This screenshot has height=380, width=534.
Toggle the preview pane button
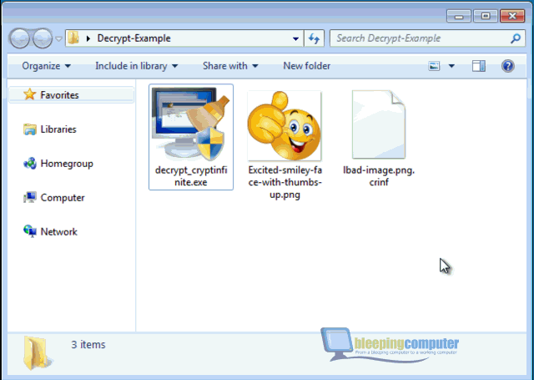[x=478, y=66]
